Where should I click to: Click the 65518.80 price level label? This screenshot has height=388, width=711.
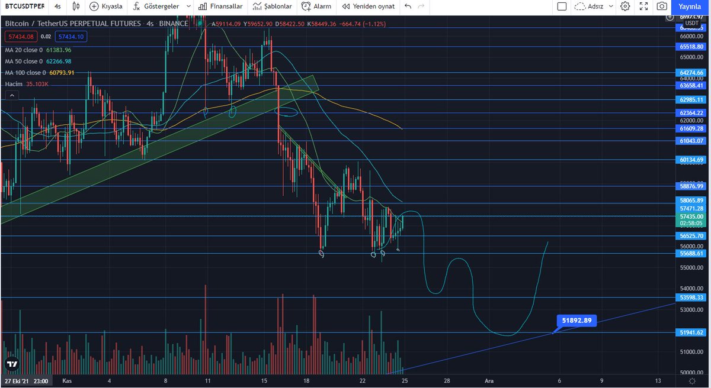tap(692, 46)
